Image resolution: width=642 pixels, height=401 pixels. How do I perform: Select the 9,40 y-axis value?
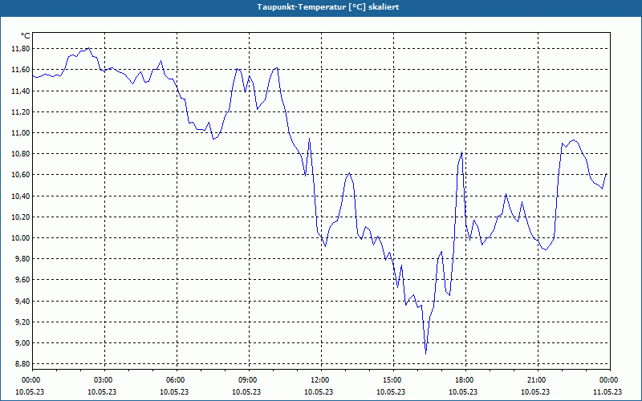click(22, 302)
